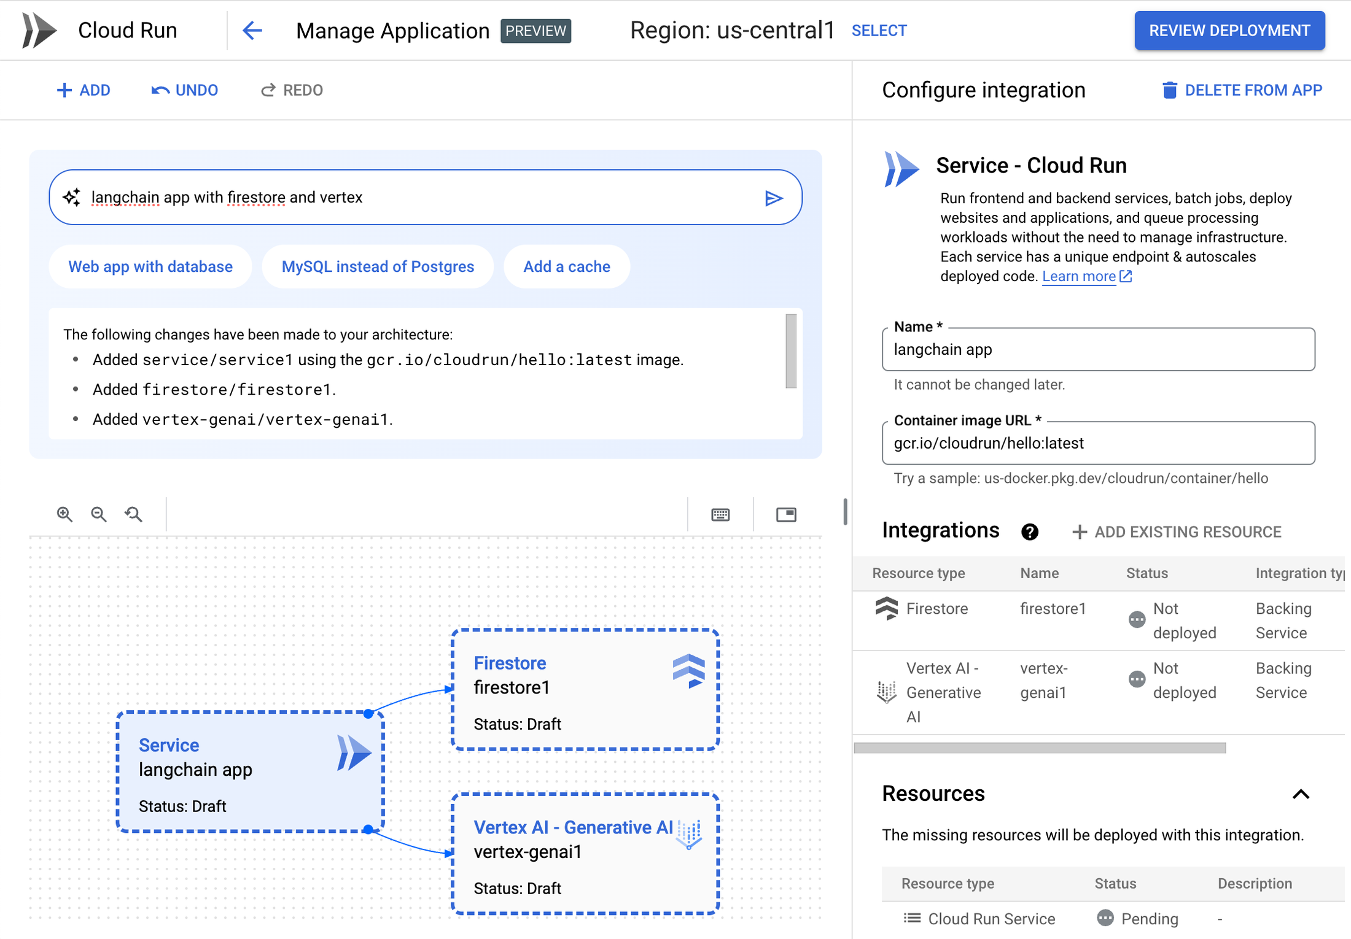The image size is (1351, 939).
Task: Click DELETE FROM APP
Action: click(1243, 90)
